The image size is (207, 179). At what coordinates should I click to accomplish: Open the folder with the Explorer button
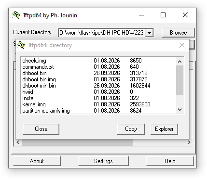[164, 129]
